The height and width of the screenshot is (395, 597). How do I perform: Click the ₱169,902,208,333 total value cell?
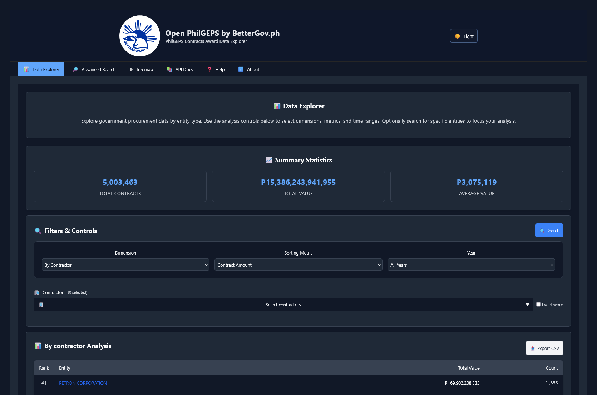pyautogui.click(x=462, y=383)
